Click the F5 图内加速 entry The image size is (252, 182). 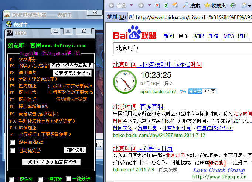tap(23, 86)
